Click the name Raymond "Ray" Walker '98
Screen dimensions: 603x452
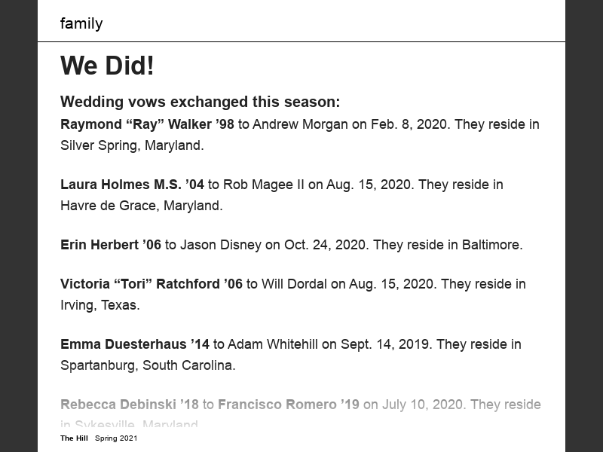(x=147, y=124)
